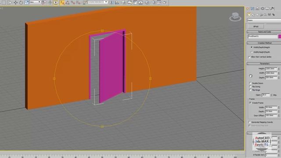This screenshot has height=158, width=281.
Task: Collapse the Name and Color rollout
Action: pos(264,32)
